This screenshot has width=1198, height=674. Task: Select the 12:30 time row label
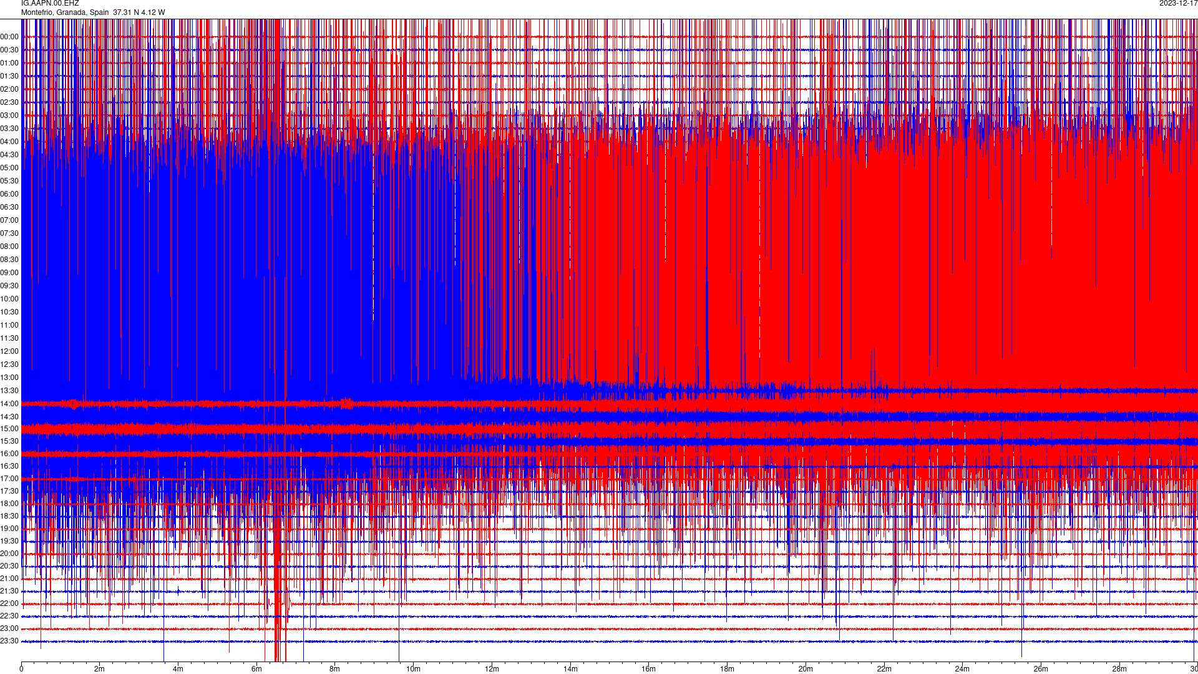click(9, 364)
